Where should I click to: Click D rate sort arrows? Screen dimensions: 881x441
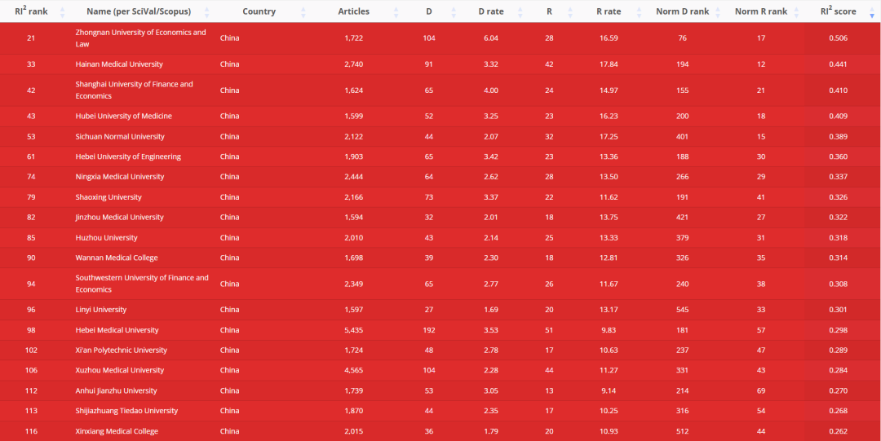point(520,11)
